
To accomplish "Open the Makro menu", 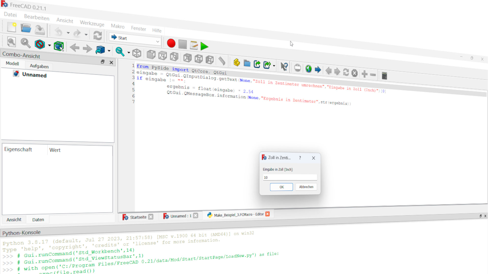I will point(117,26).
